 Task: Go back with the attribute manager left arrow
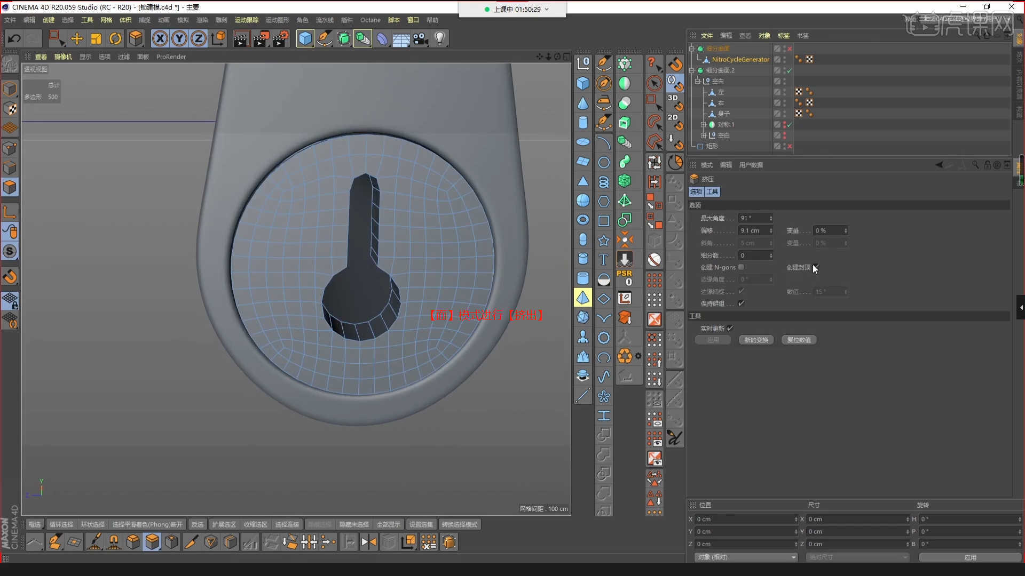pos(939,165)
